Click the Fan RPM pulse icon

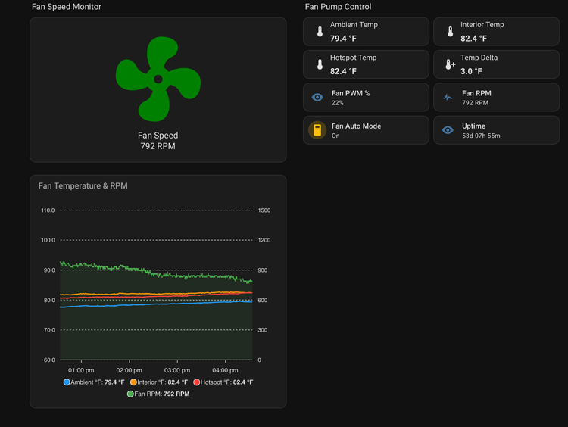click(448, 97)
